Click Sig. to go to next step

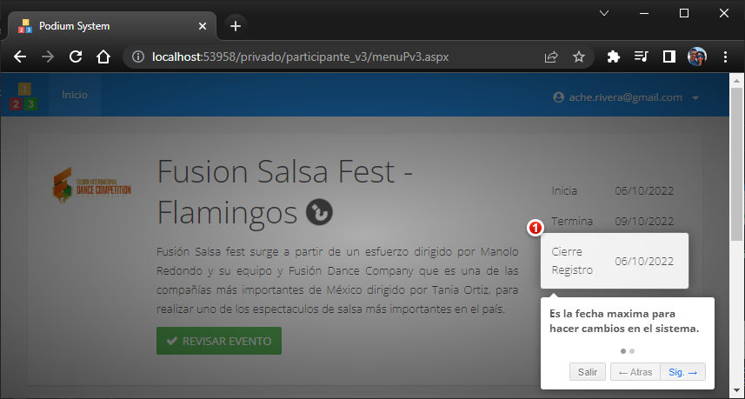[682, 372]
